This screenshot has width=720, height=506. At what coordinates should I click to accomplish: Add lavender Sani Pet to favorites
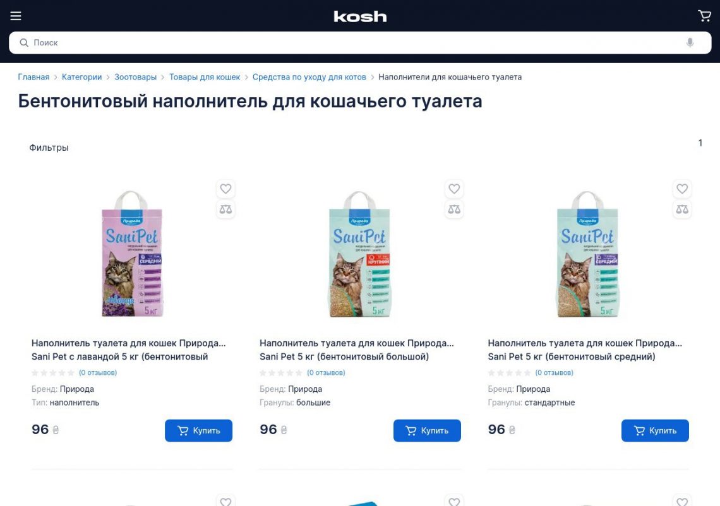tap(225, 189)
